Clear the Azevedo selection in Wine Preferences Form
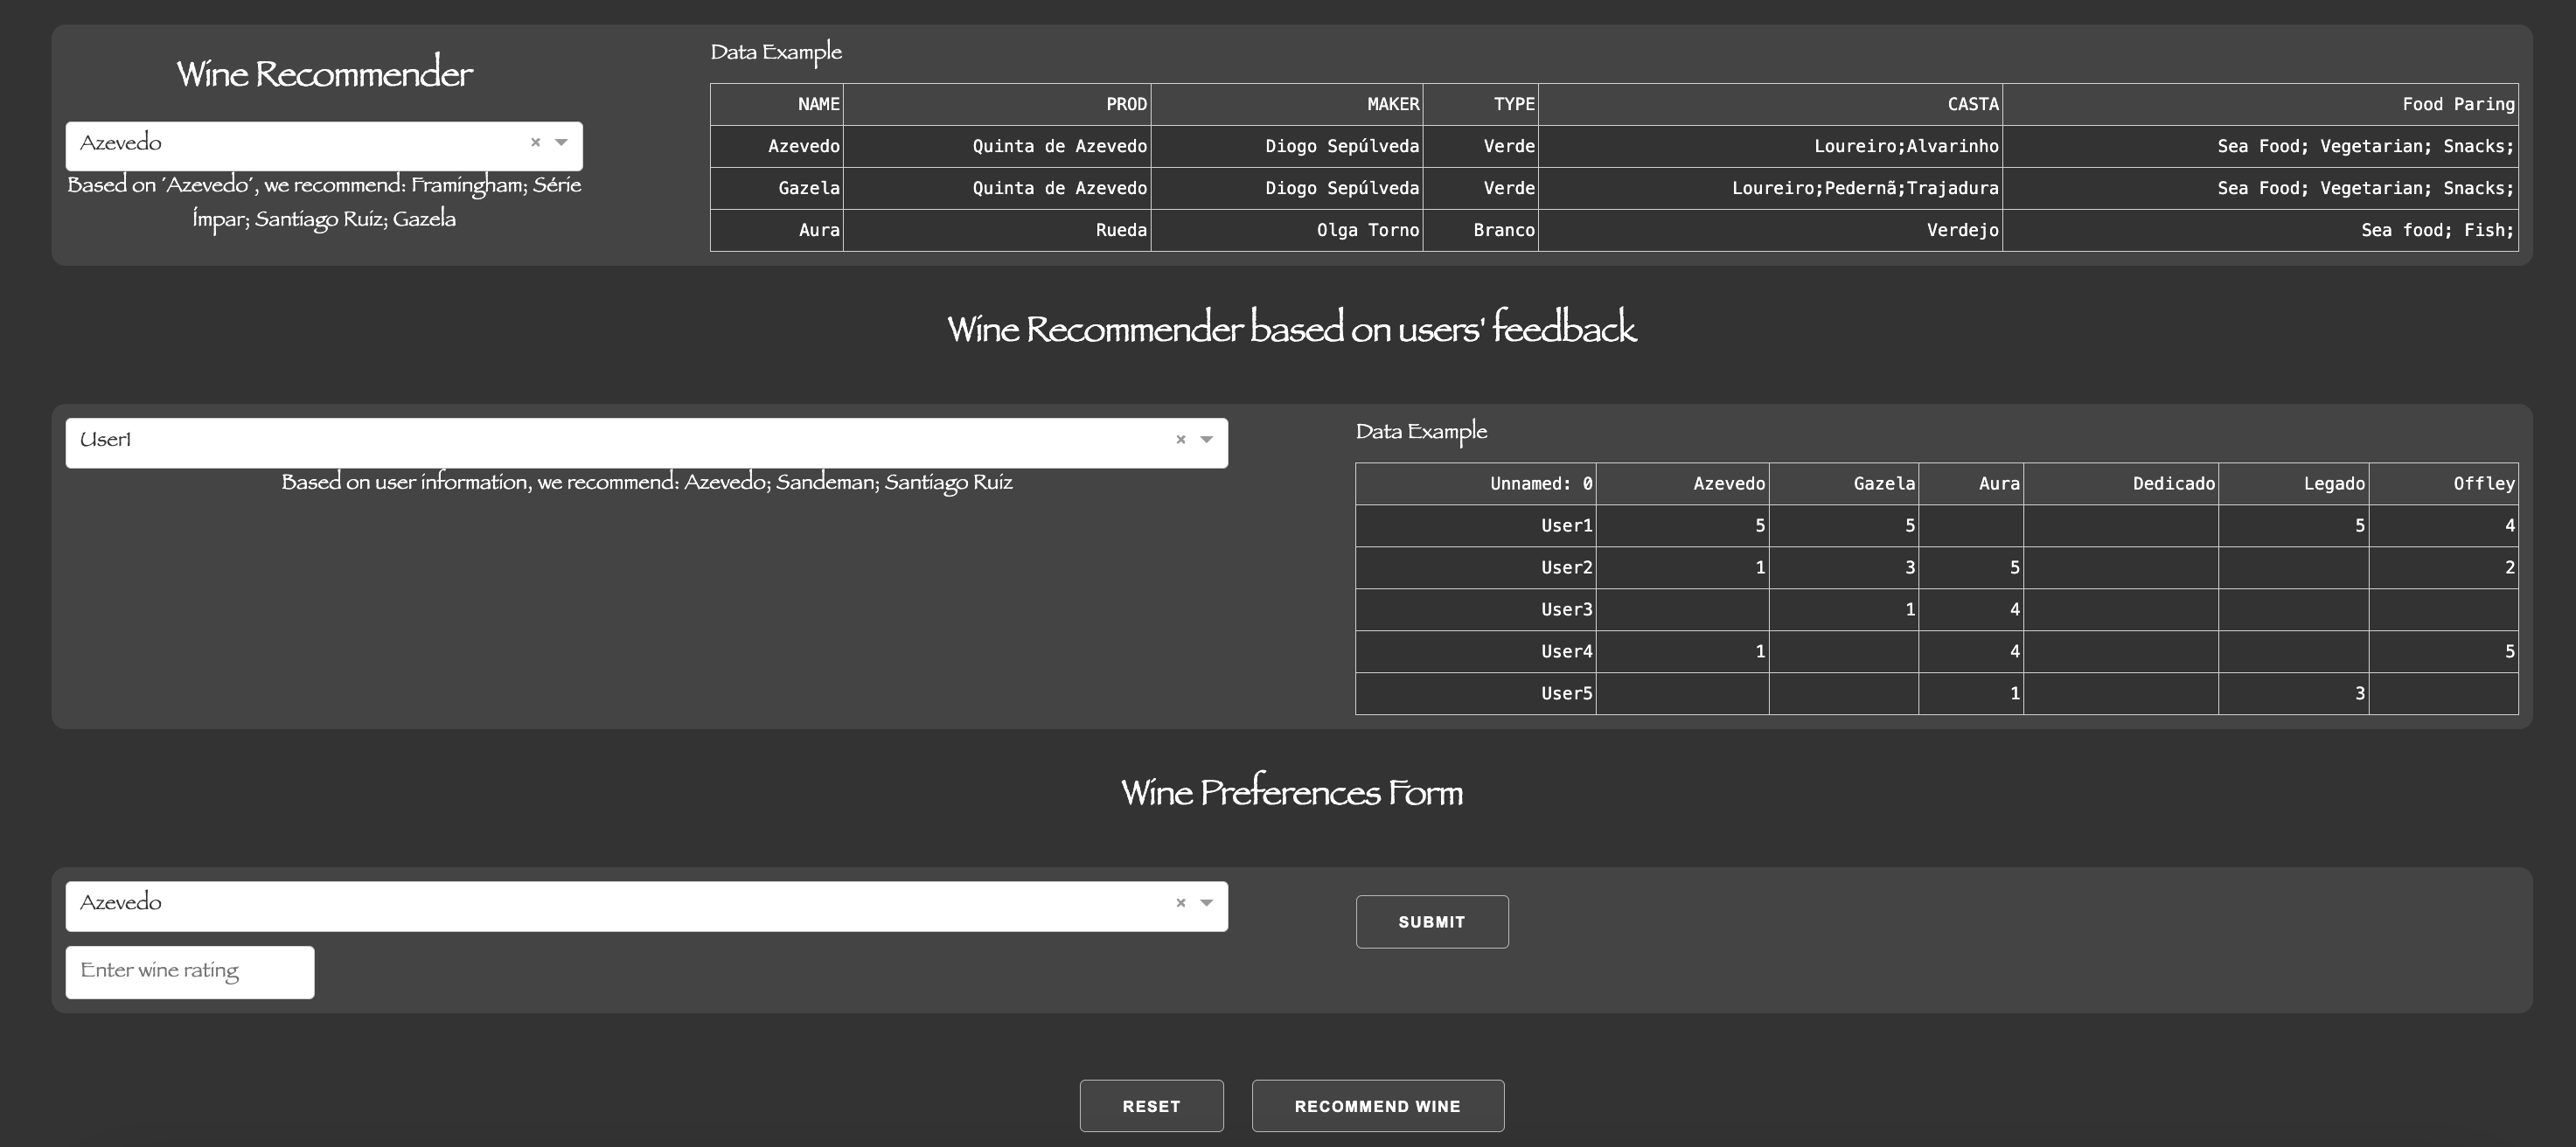 pyautogui.click(x=1180, y=903)
